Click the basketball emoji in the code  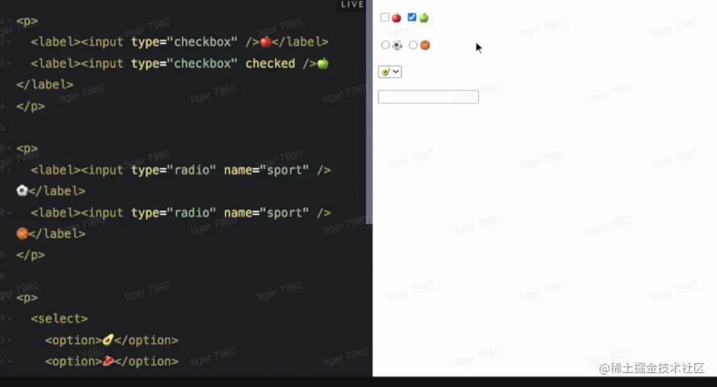[22, 234]
